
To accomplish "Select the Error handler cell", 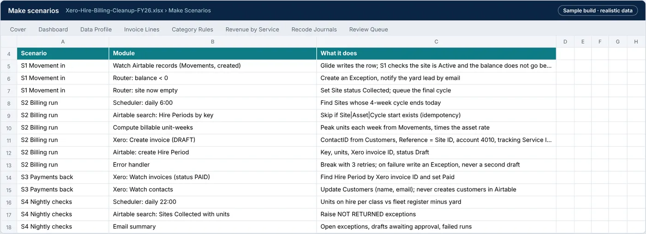I will click(x=213, y=165).
